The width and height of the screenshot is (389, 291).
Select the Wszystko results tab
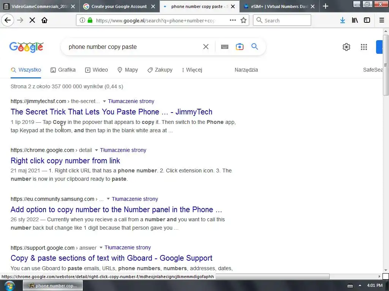[x=26, y=70]
